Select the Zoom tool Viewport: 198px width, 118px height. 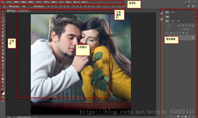click(x=3, y=82)
